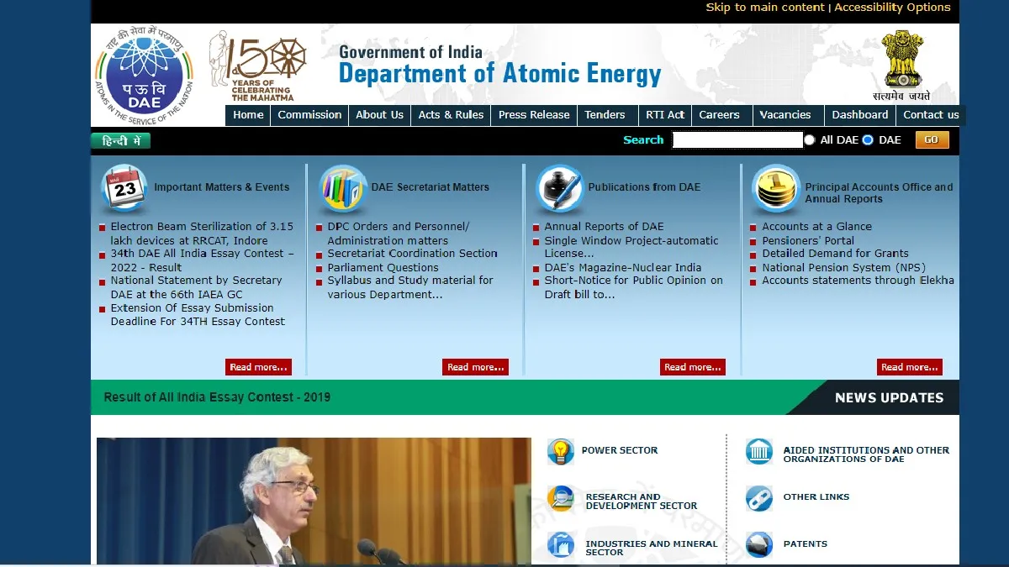This screenshot has height=567, width=1009.
Task: Click the Department of Atomic Energy title
Action: coord(499,74)
